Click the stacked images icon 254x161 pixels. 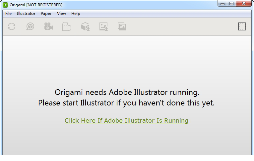(x=122, y=26)
